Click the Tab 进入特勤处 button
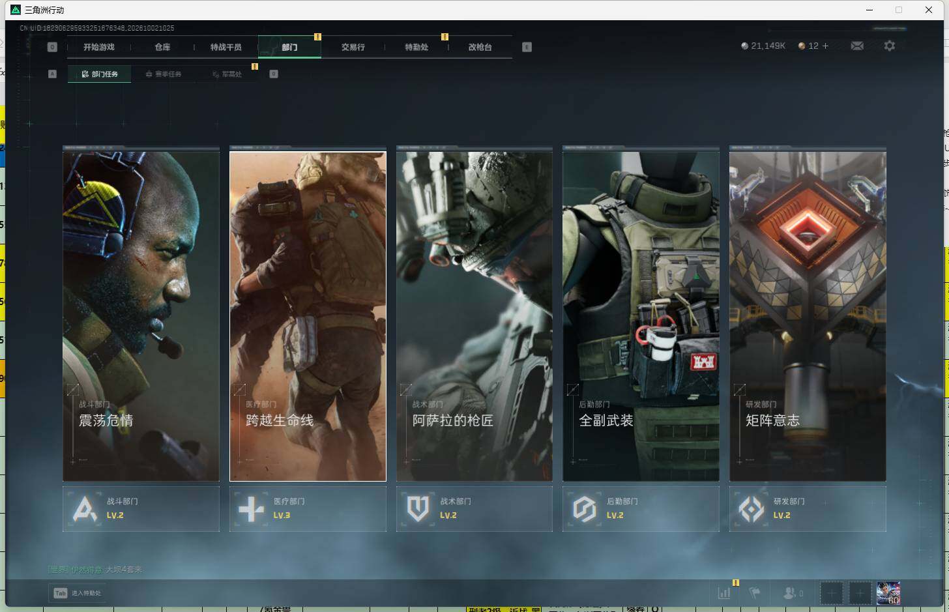This screenshot has height=612, width=949. (x=77, y=593)
